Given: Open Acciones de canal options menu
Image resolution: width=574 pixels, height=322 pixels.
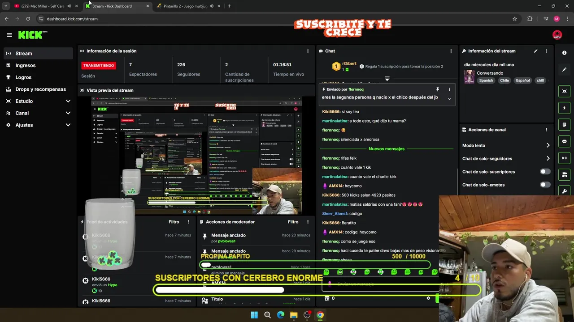Looking at the screenshot, I should click(546, 130).
